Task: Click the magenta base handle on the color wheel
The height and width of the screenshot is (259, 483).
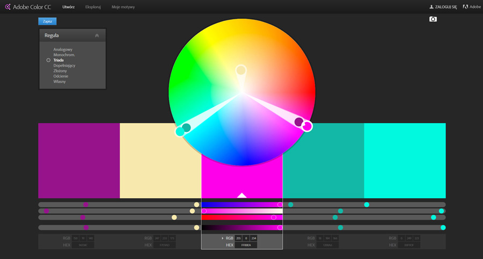Action: pyautogui.click(x=307, y=126)
